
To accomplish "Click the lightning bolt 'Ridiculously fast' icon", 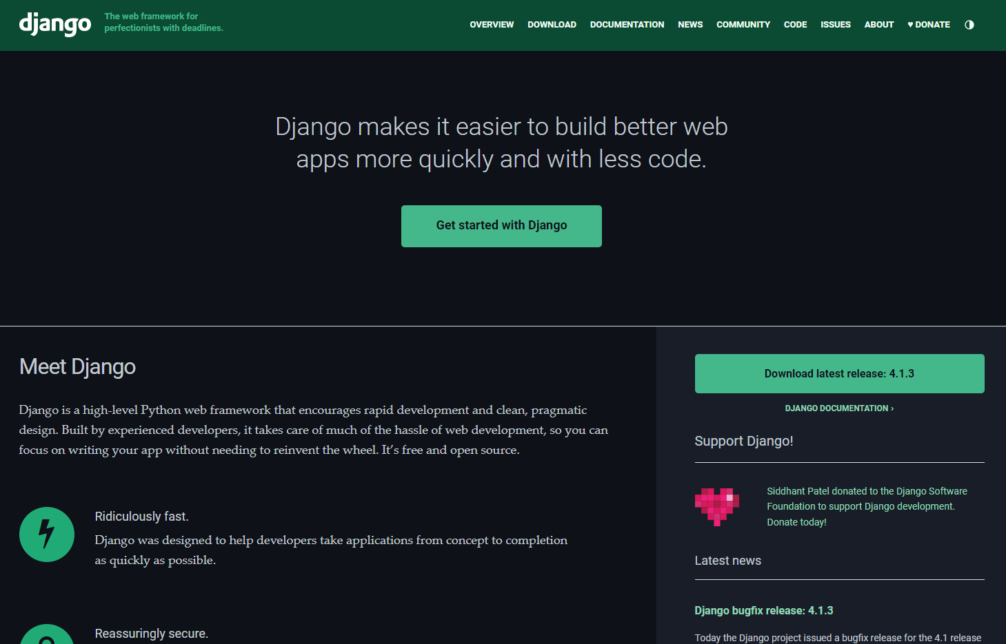I will coord(46,534).
